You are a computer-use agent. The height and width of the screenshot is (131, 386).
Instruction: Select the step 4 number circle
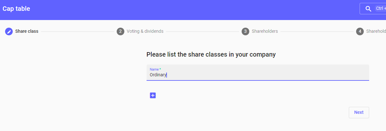tap(360, 31)
